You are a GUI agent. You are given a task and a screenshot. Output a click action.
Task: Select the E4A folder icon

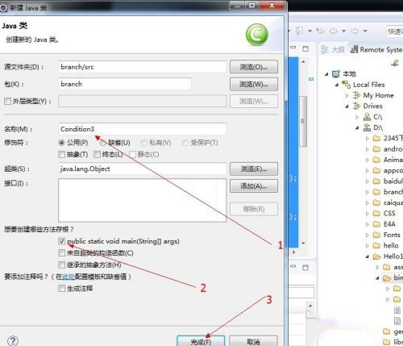pyautogui.click(x=377, y=224)
